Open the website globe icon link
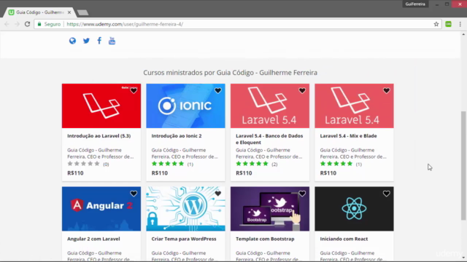Viewport: 467px width, 262px height. 72,41
